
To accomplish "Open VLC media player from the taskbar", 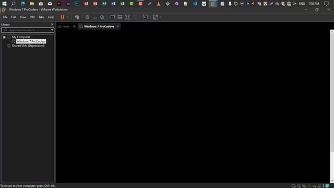I will click(x=159, y=4).
